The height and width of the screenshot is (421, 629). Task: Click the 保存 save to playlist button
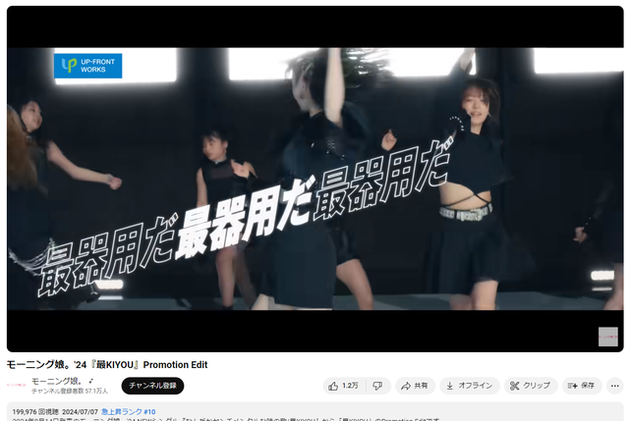(582, 386)
